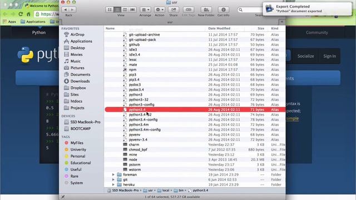Click the Edit Tags toolbar button
This screenshot has width=356, height=200.
point(189,9)
